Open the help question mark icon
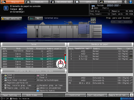The height and width of the screenshot is (100, 134). pyautogui.click(x=131, y=2)
